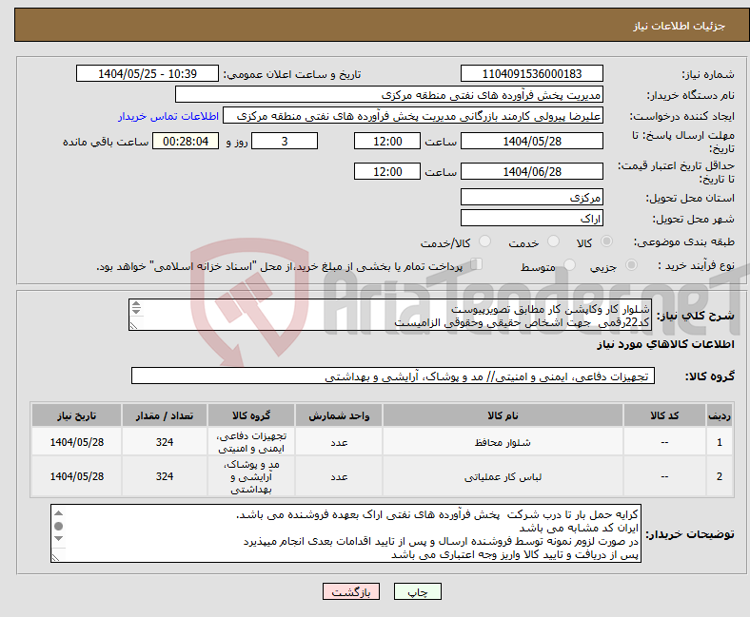Viewport: 750px width, 617px height.
Task: Click remaining time field 00:28:04
Action: [186, 141]
